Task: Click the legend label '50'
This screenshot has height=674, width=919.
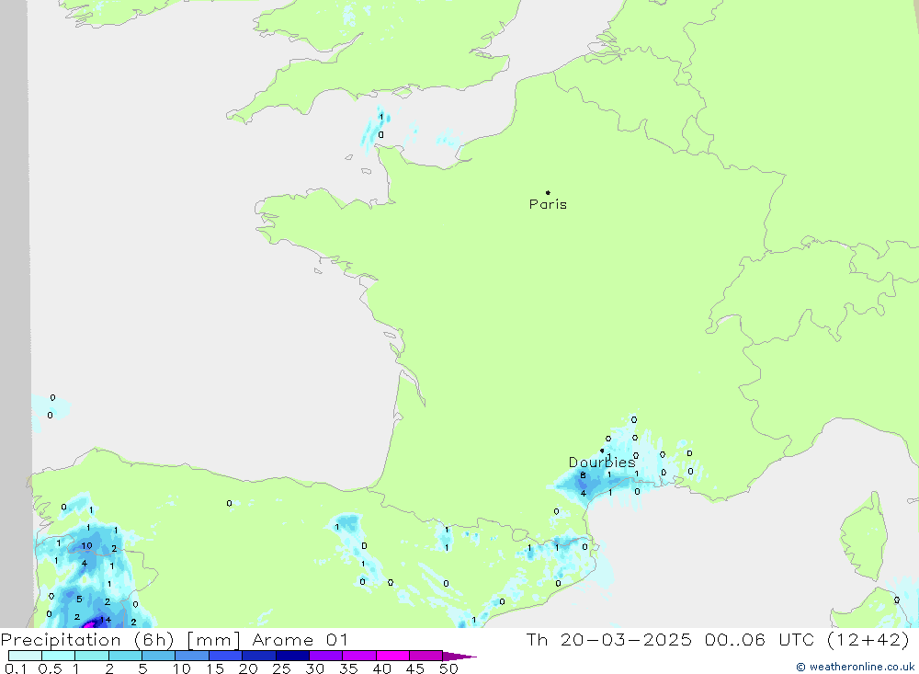Action: pos(448,668)
